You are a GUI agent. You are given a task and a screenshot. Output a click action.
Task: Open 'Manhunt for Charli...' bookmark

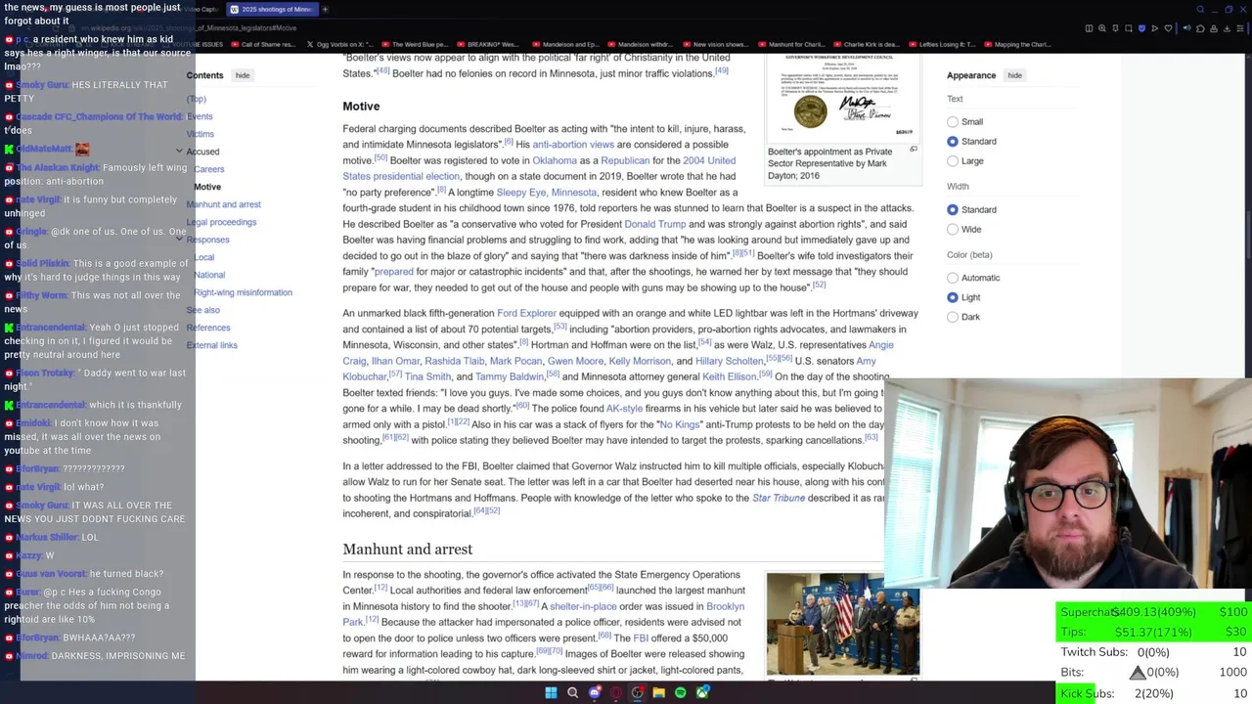pos(790,44)
